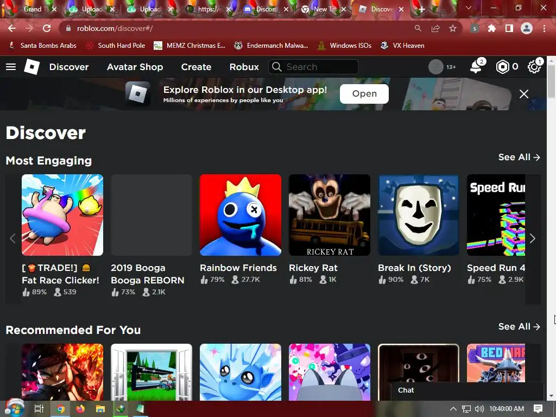Viewport: 556px width, 417px height.
Task: Open the browser extensions puzzle icon
Action: (492, 28)
